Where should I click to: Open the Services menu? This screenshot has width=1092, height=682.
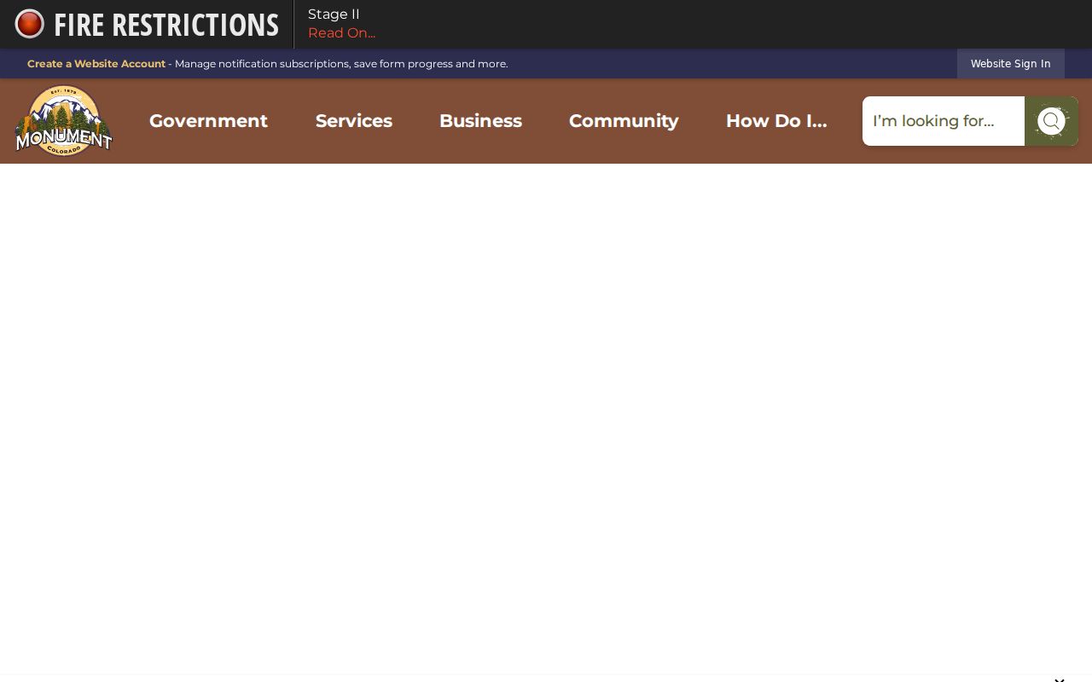pyautogui.click(x=354, y=121)
